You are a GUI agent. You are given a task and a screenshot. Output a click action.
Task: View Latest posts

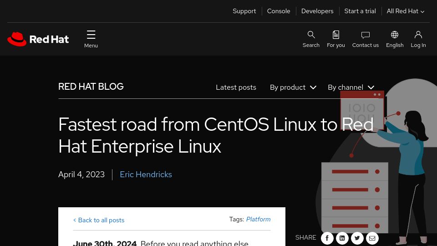236,87
